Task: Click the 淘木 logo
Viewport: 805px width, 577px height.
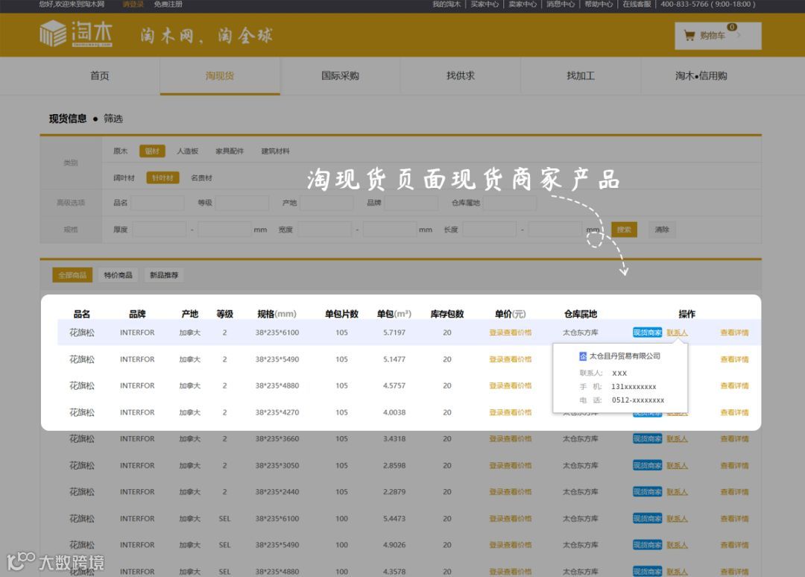Action: point(76,34)
